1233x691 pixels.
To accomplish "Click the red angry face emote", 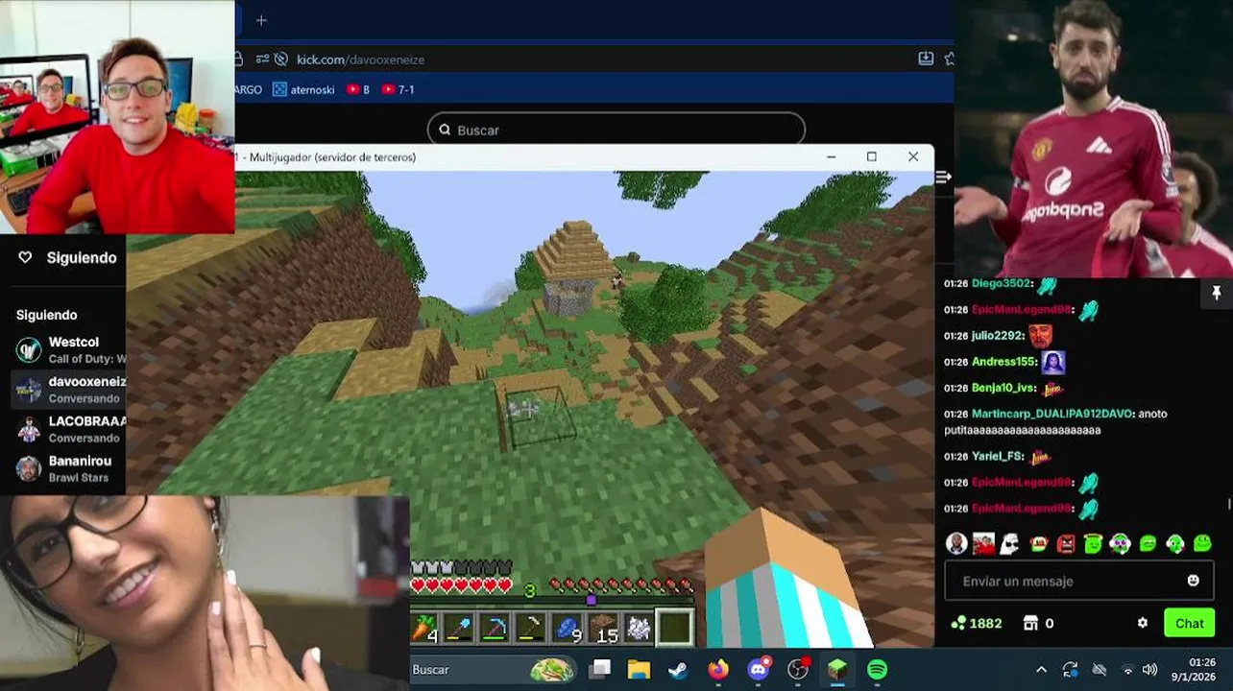I will tap(1066, 544).
